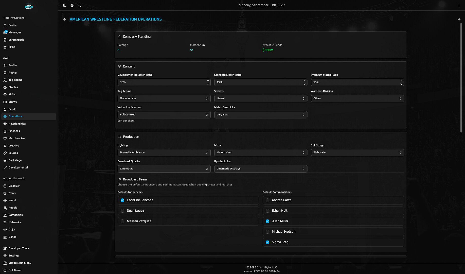The width and height of the screenshot is (465, 274).
Task: Check Michael Hudson as default commentator
Action: (267, 232)
